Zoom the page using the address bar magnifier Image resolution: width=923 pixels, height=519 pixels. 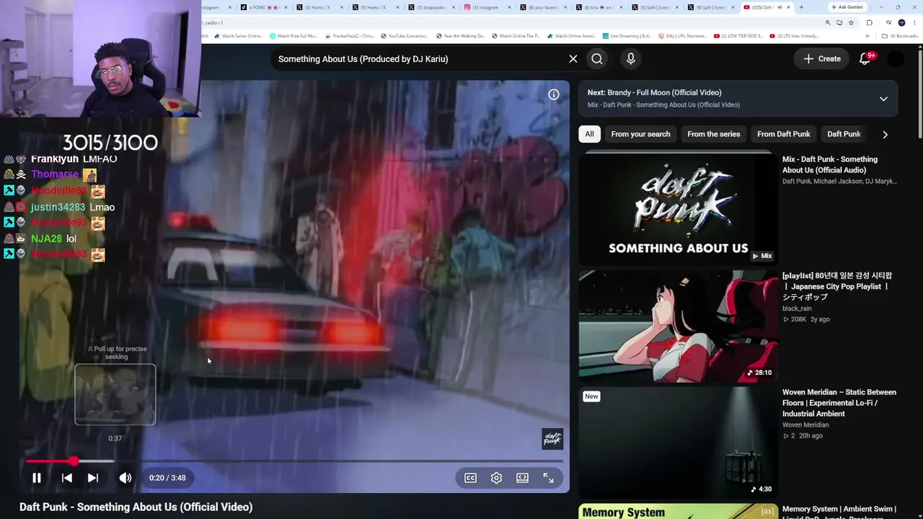pos(828,23)
